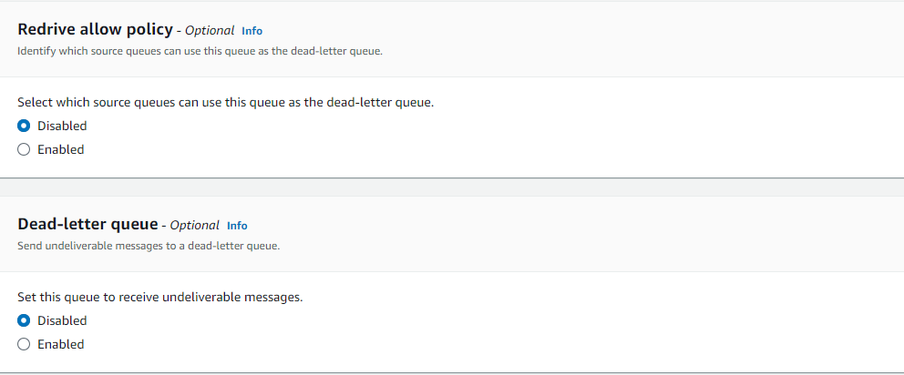Click 'Identify which source queues' description text
Screen dimensions: 904x375
(x=200, y=51)
